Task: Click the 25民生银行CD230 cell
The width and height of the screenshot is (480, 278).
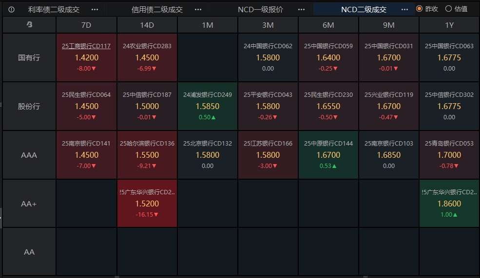Action: (x=328, y=106)
